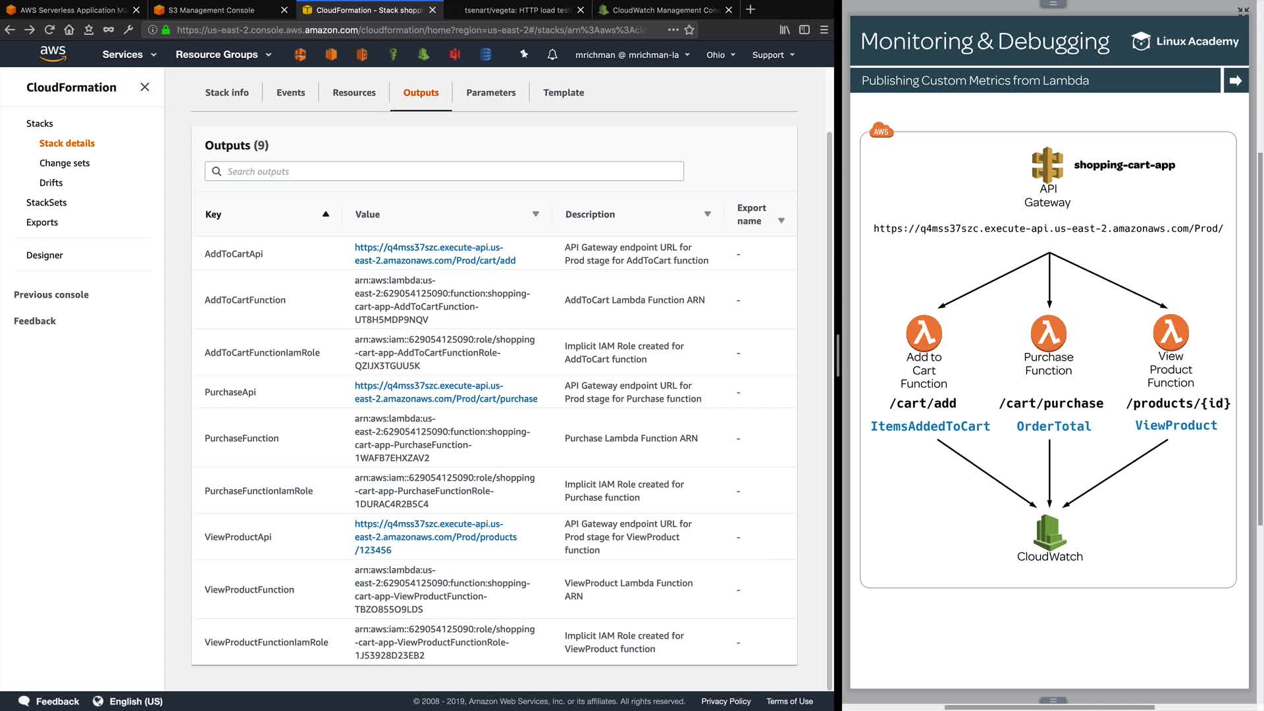Bookmark this page with the star icon

click(x=689, y=30)
